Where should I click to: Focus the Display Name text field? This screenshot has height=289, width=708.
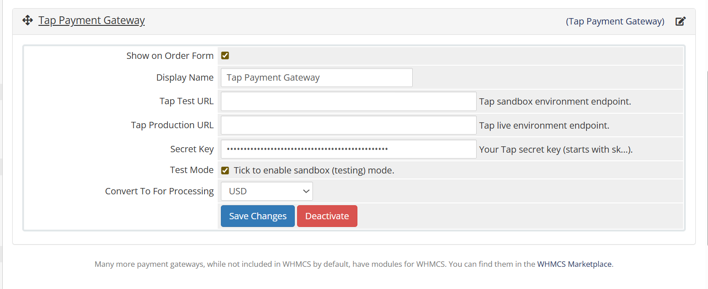tap(317, 77)
